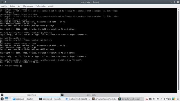Click Dolphin folder icon in taskbar
Image resolution: width=180 pixels, height=101 pixels.
point(14,99)
